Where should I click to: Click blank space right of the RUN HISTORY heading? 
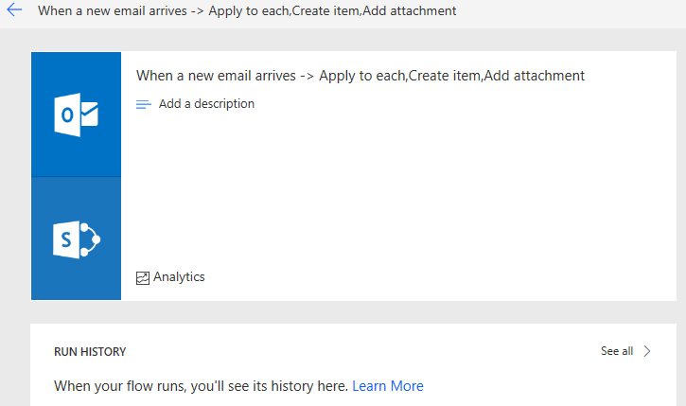[360, 352]
